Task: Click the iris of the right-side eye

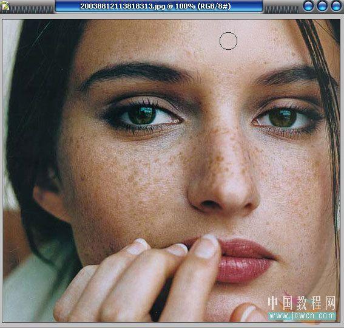Action: pos(283,118)
